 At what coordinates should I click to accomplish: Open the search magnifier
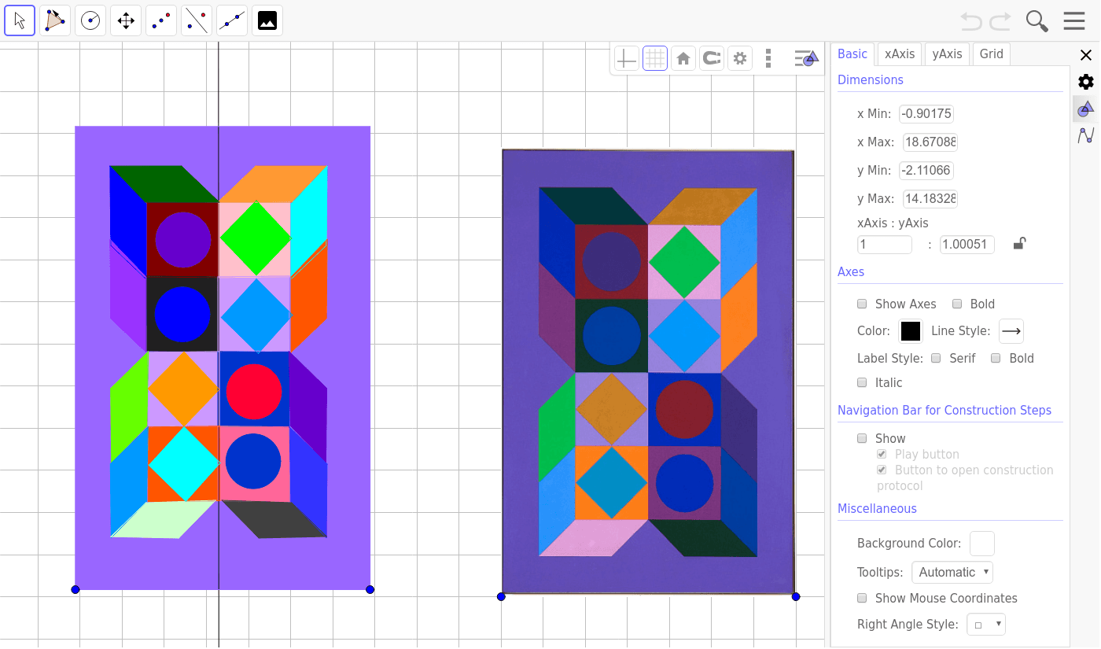1037,21
